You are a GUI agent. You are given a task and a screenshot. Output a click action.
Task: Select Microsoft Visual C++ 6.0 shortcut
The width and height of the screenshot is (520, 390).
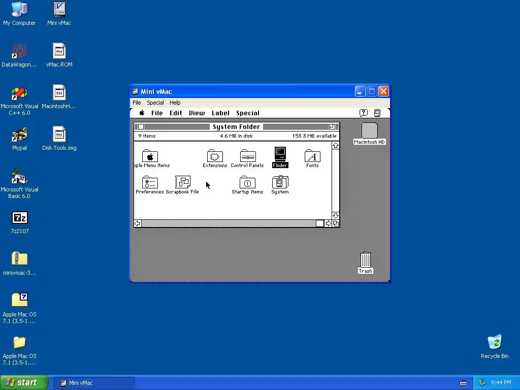(19, 101)
